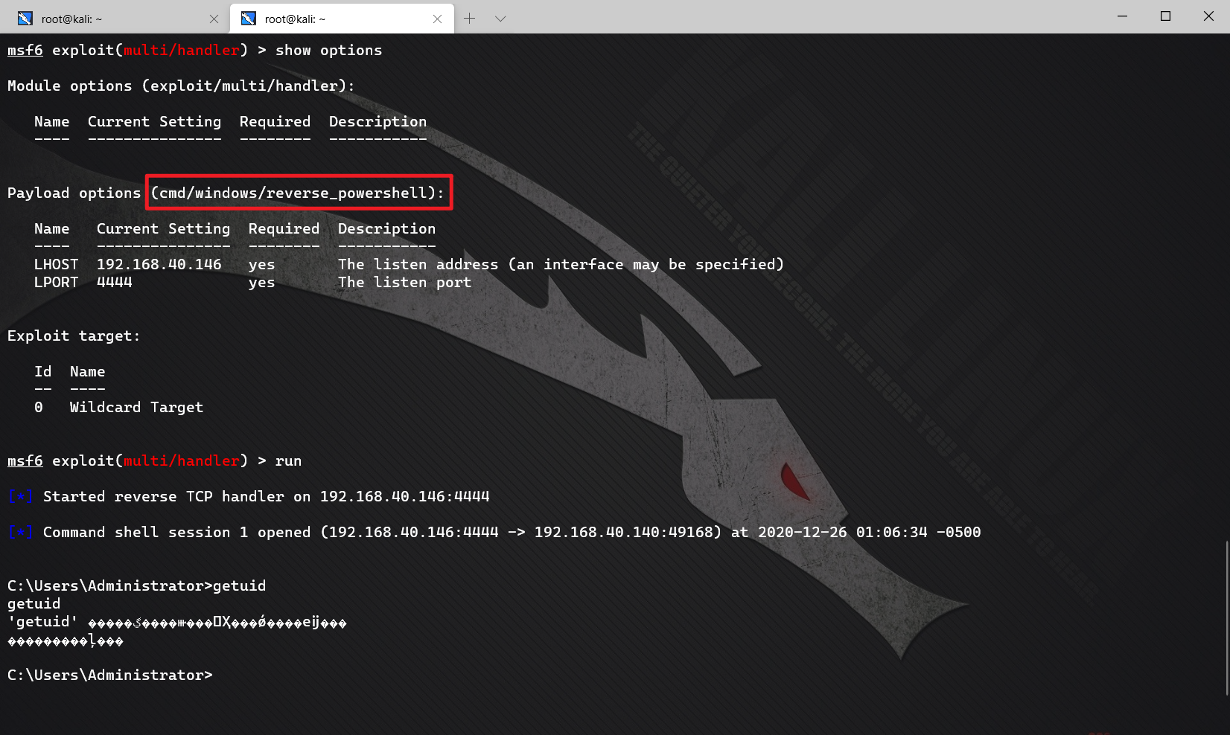The height and width of the screenshot is (735, 1230).
Task: Minimize the terminal window
Action: coord(1122,16)
